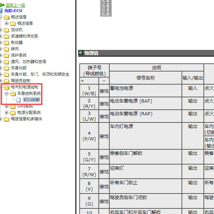Click the 输入/输出 column header

(193, 78)
